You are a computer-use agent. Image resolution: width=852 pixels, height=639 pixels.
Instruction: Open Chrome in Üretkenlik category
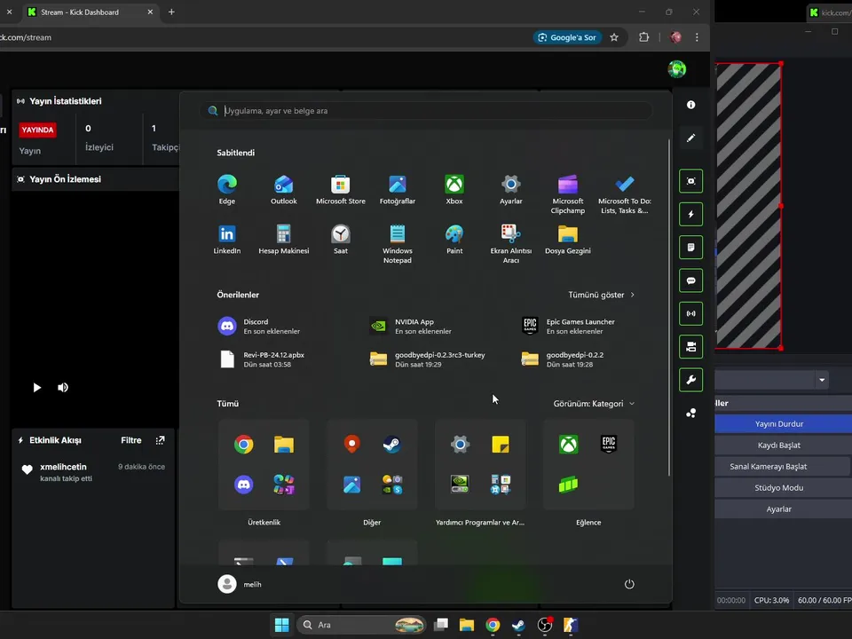pos(243,445)
